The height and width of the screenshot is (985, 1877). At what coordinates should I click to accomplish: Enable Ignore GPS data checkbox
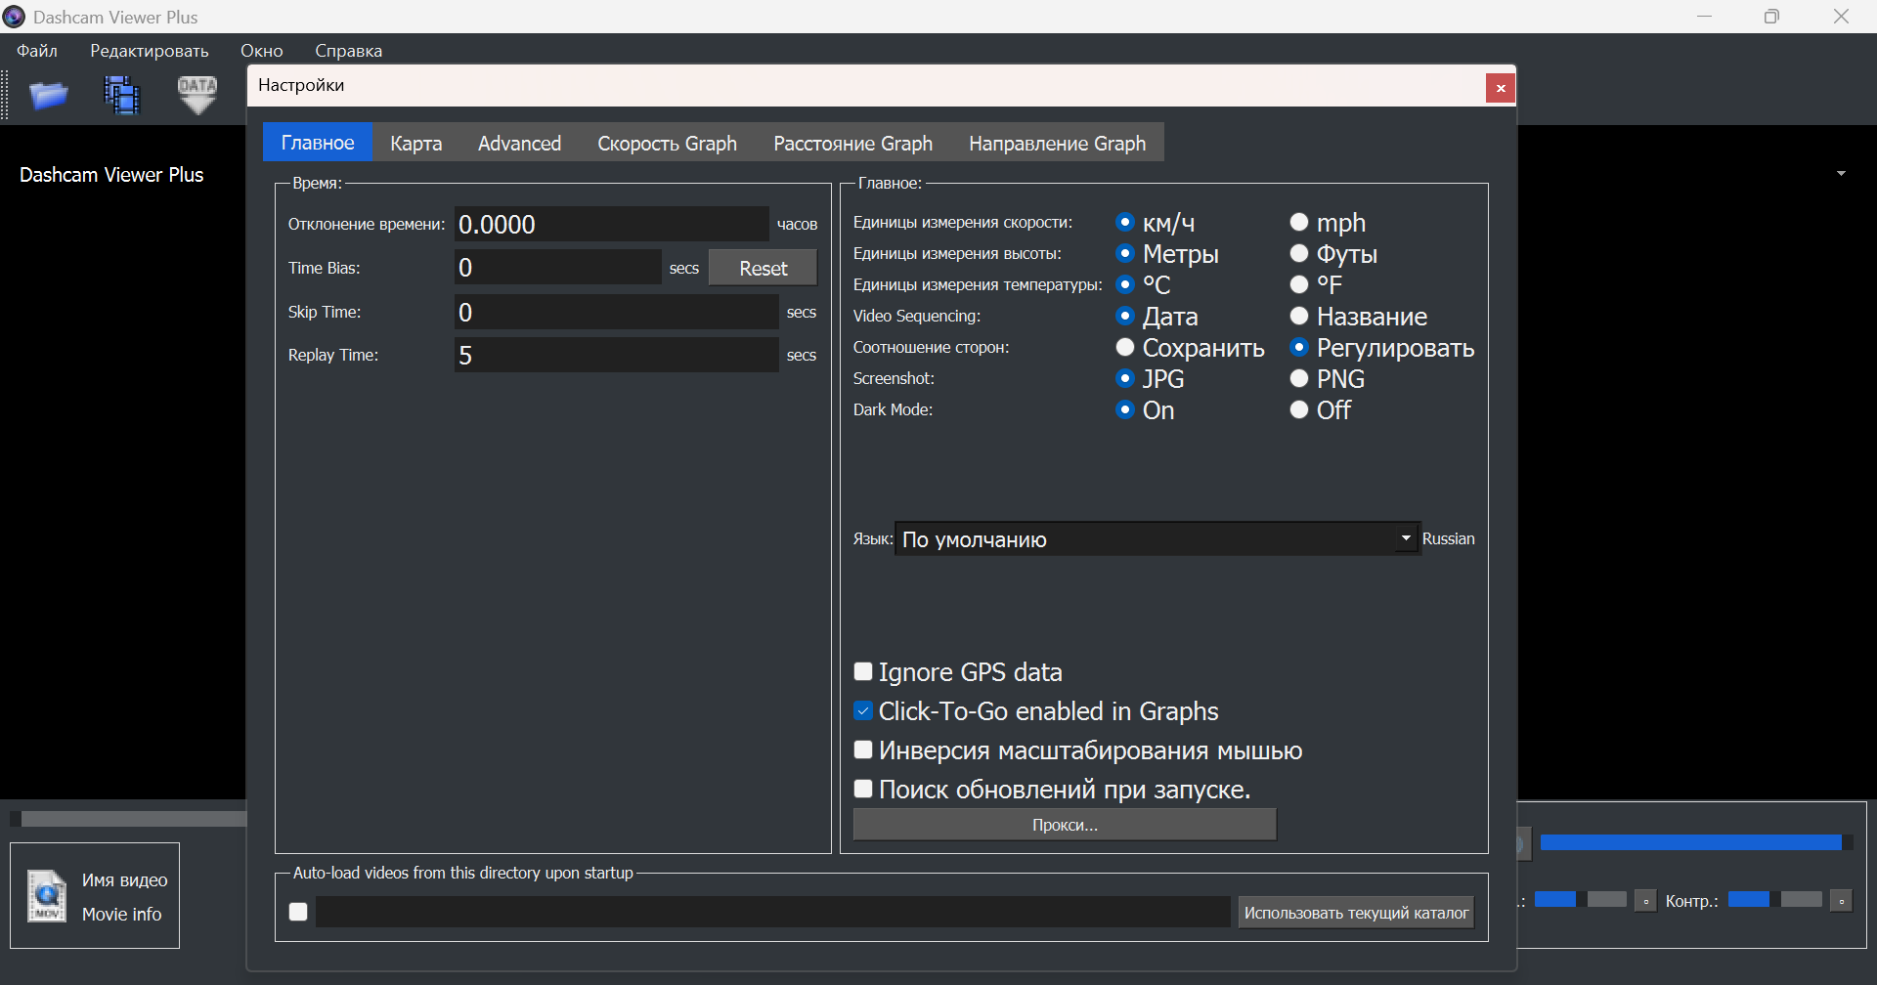pyautogui.click(x=863, y=671)
